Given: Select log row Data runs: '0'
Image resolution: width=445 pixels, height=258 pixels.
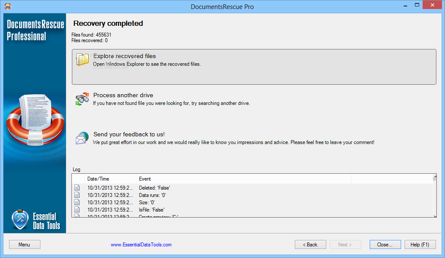Looking at the screenshot, I should [x=253, y=195].
